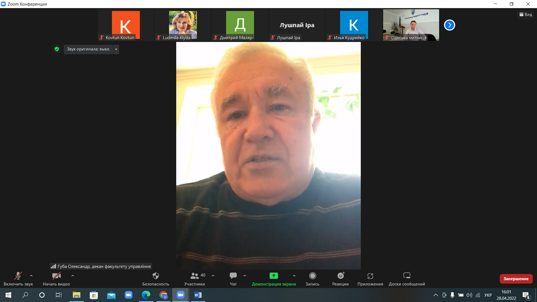Expand video options arrow beside camera

pos(73,276)
